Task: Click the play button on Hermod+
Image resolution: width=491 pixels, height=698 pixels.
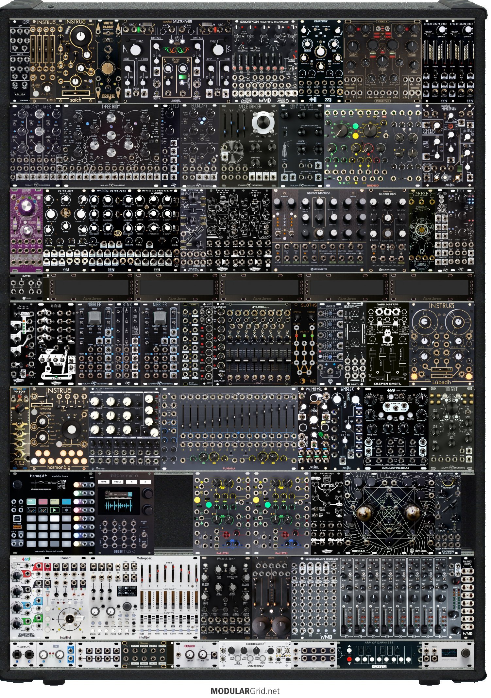Action: pyautogui.click(x=54, y=510)
